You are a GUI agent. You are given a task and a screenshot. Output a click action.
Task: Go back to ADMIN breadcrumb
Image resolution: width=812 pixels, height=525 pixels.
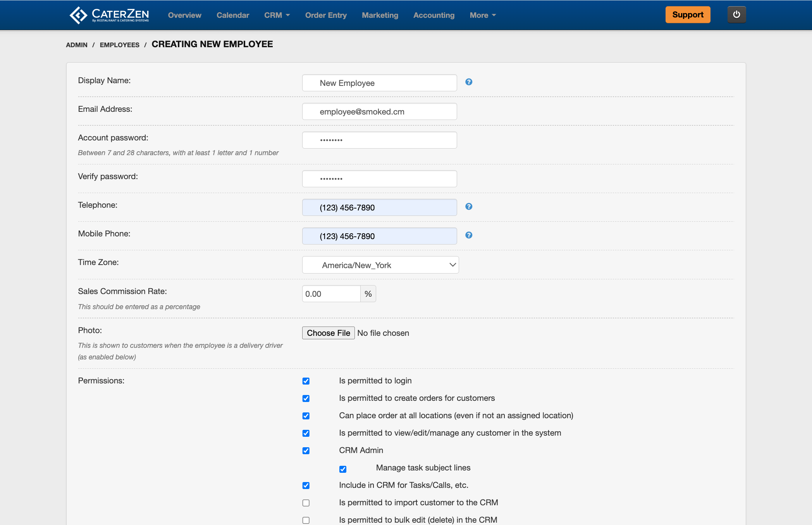click(77, 45)
